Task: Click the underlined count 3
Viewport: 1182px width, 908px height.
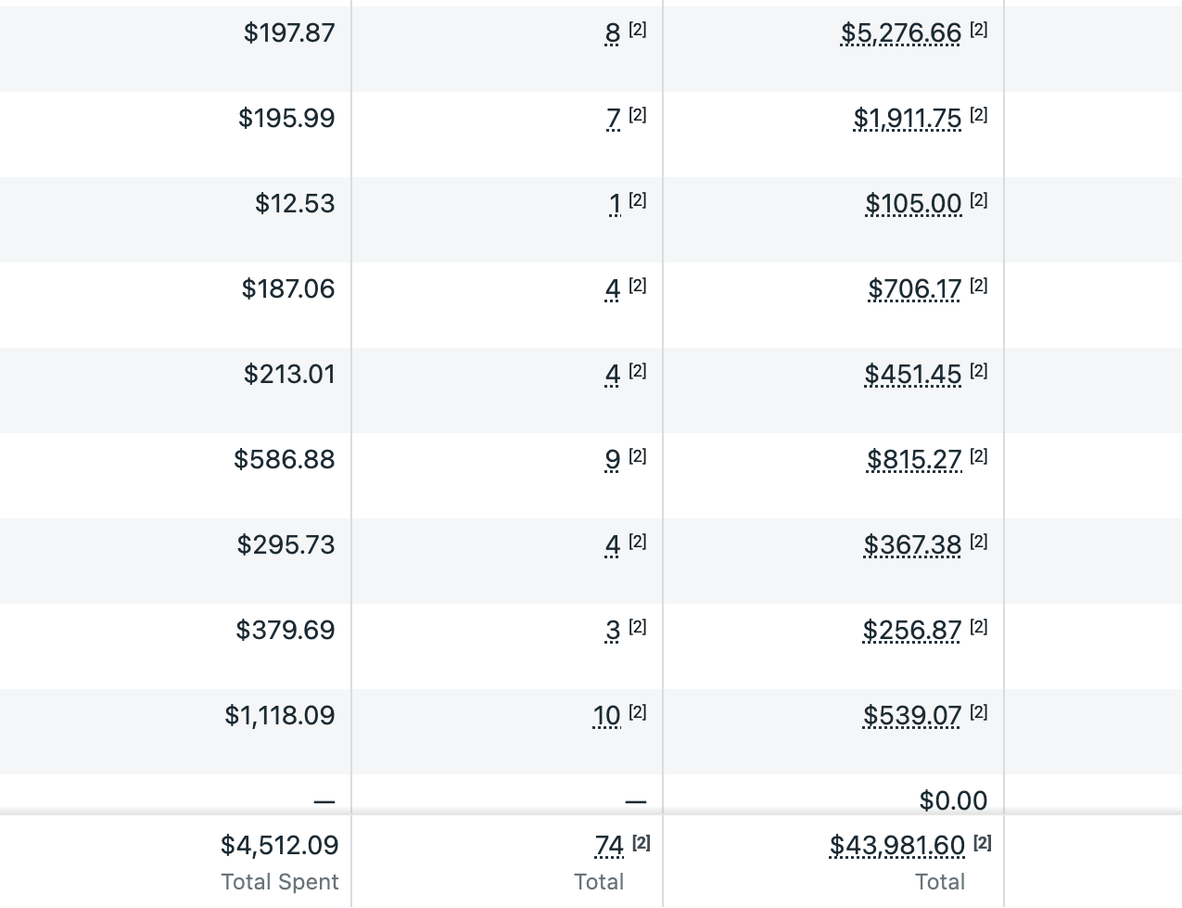Action: pos(612,631)
